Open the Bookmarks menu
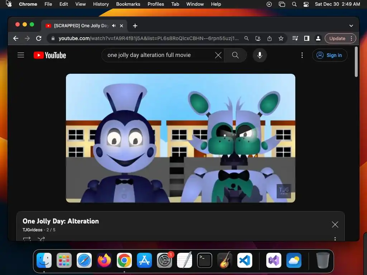Image resolution: width=367 pixels, height=275 pixels. [x=128, y=4]
